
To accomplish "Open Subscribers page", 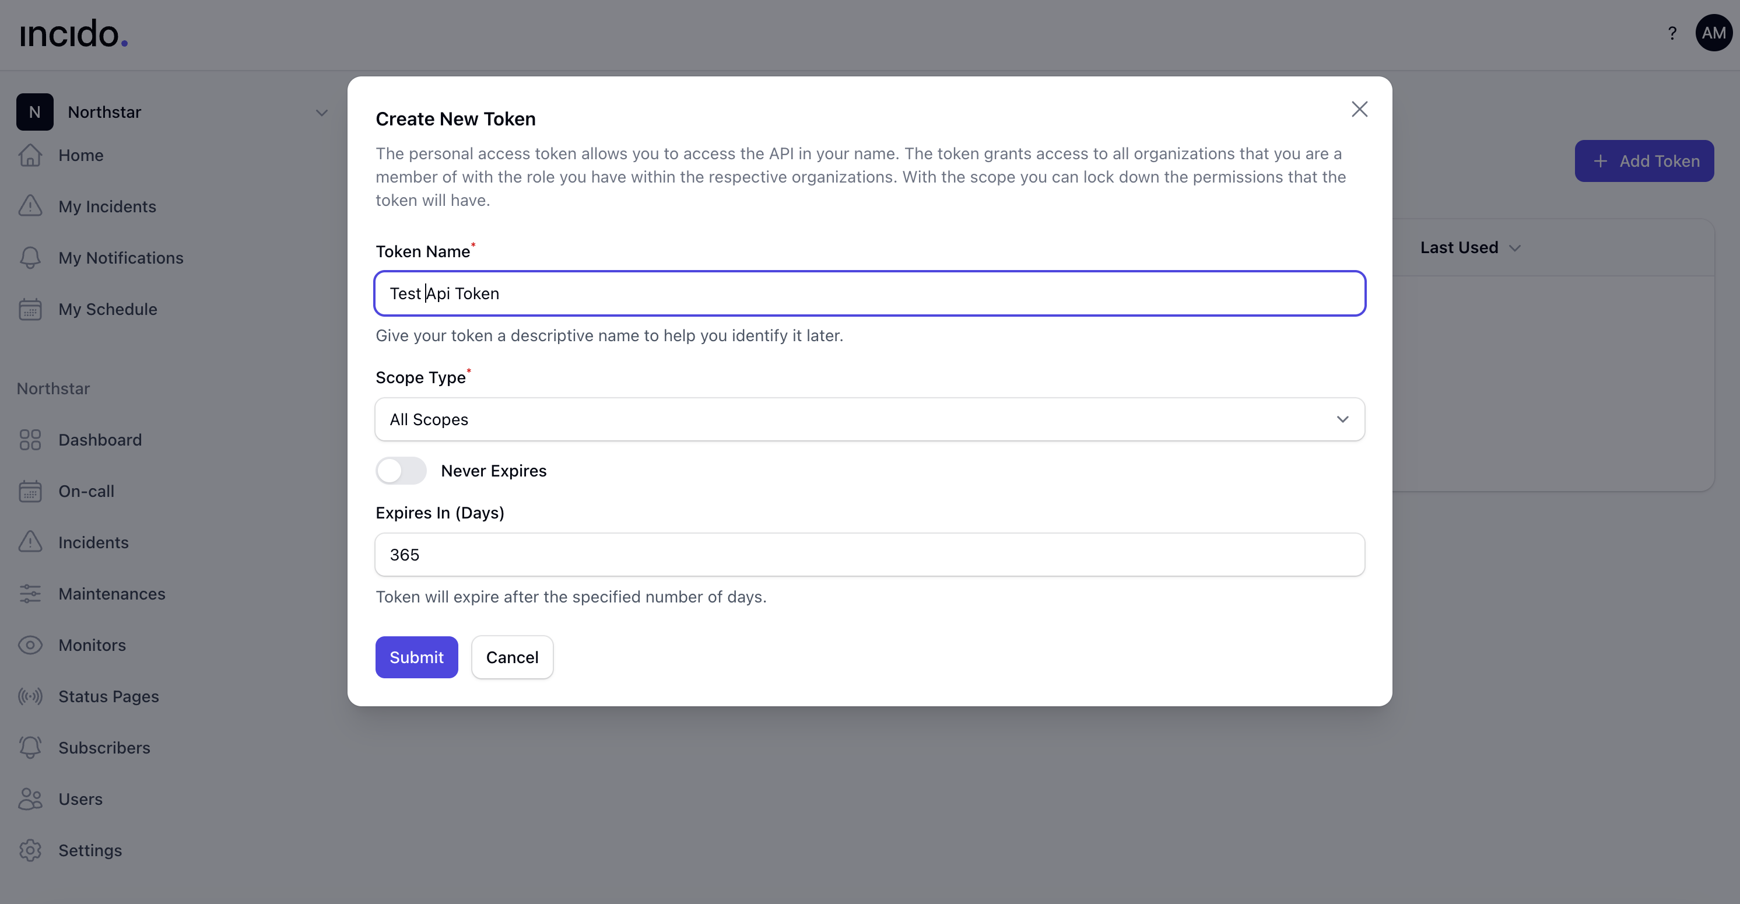I will pos(105,748).
